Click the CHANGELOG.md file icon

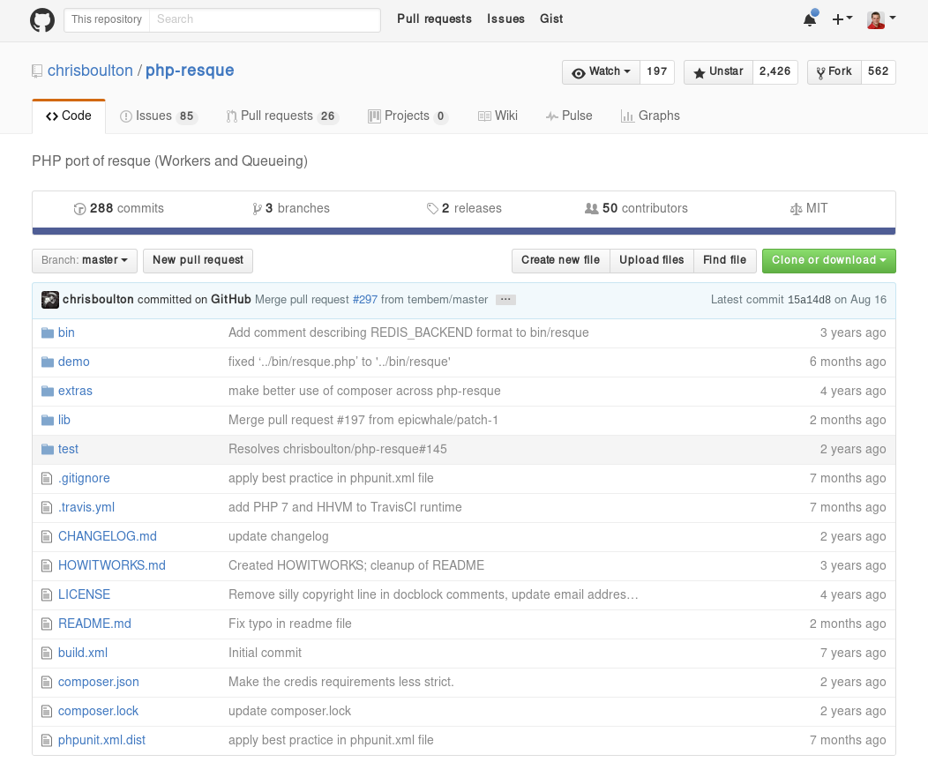coord(47,536)
